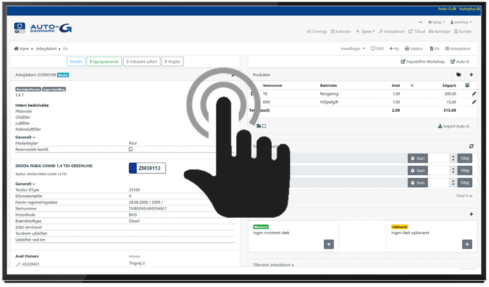Set status to Igangværende
Screen dimensions: 489x287
(104, 62)
